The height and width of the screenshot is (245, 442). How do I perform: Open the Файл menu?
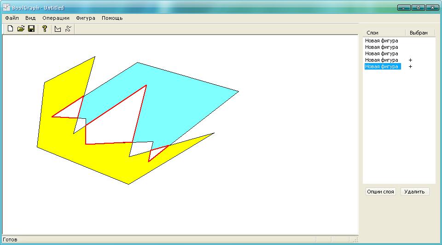(x=12, y=18)
